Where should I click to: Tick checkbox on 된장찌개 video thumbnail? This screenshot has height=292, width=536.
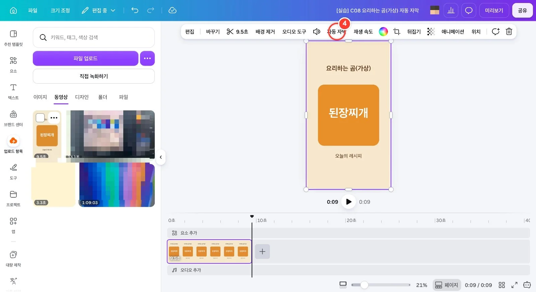coord(40,118)
